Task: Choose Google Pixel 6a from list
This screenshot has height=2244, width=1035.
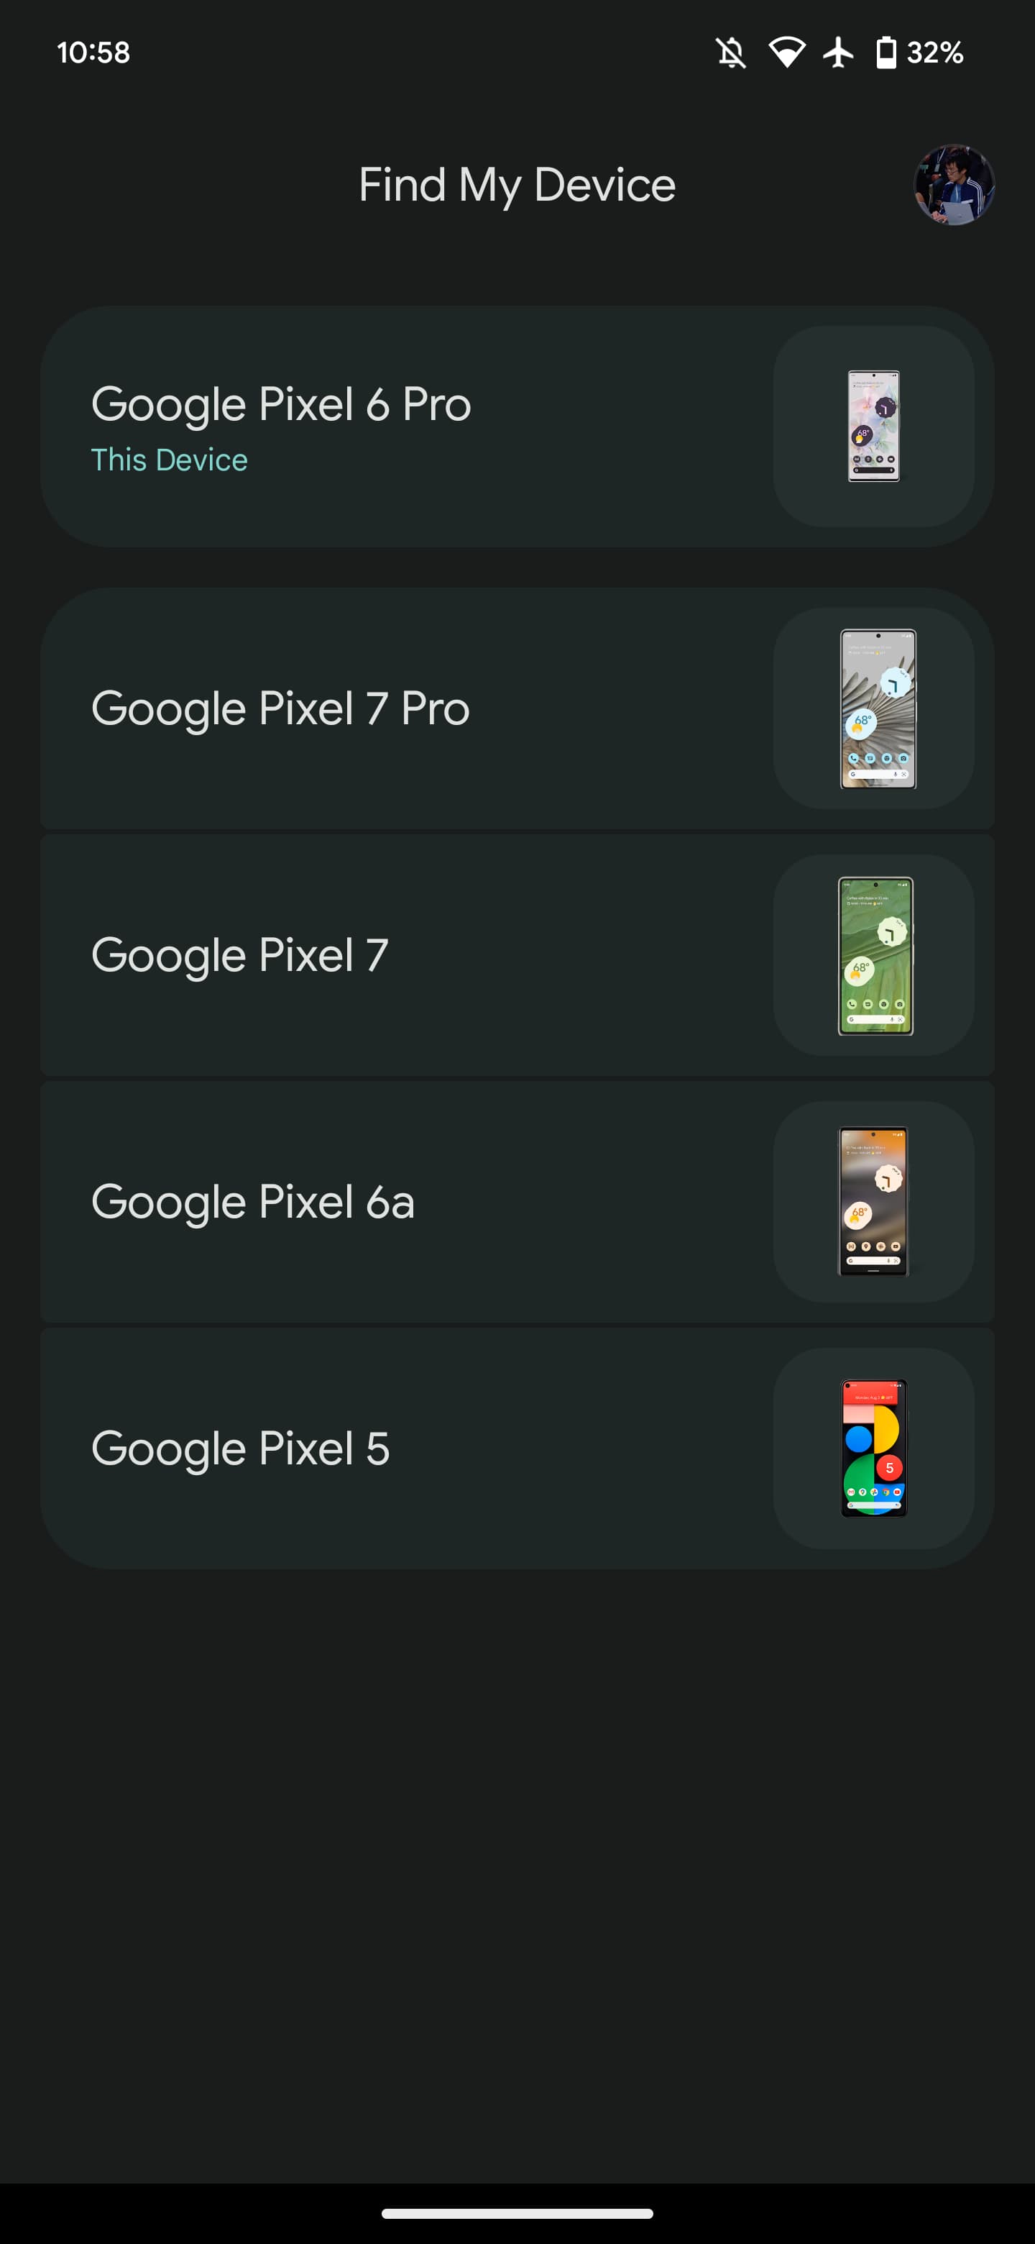Action: [252, 1201]
